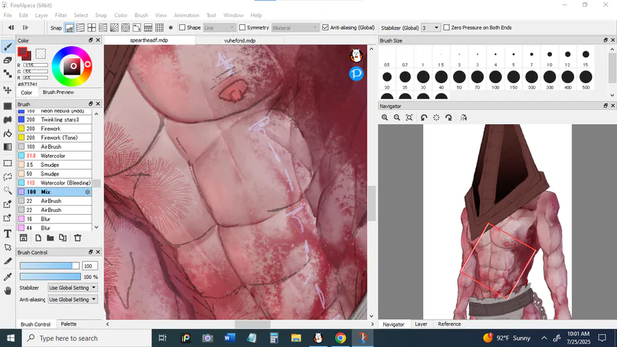Choose brush size 100 preset
The image size is (617, 347).
click(496, 80)
